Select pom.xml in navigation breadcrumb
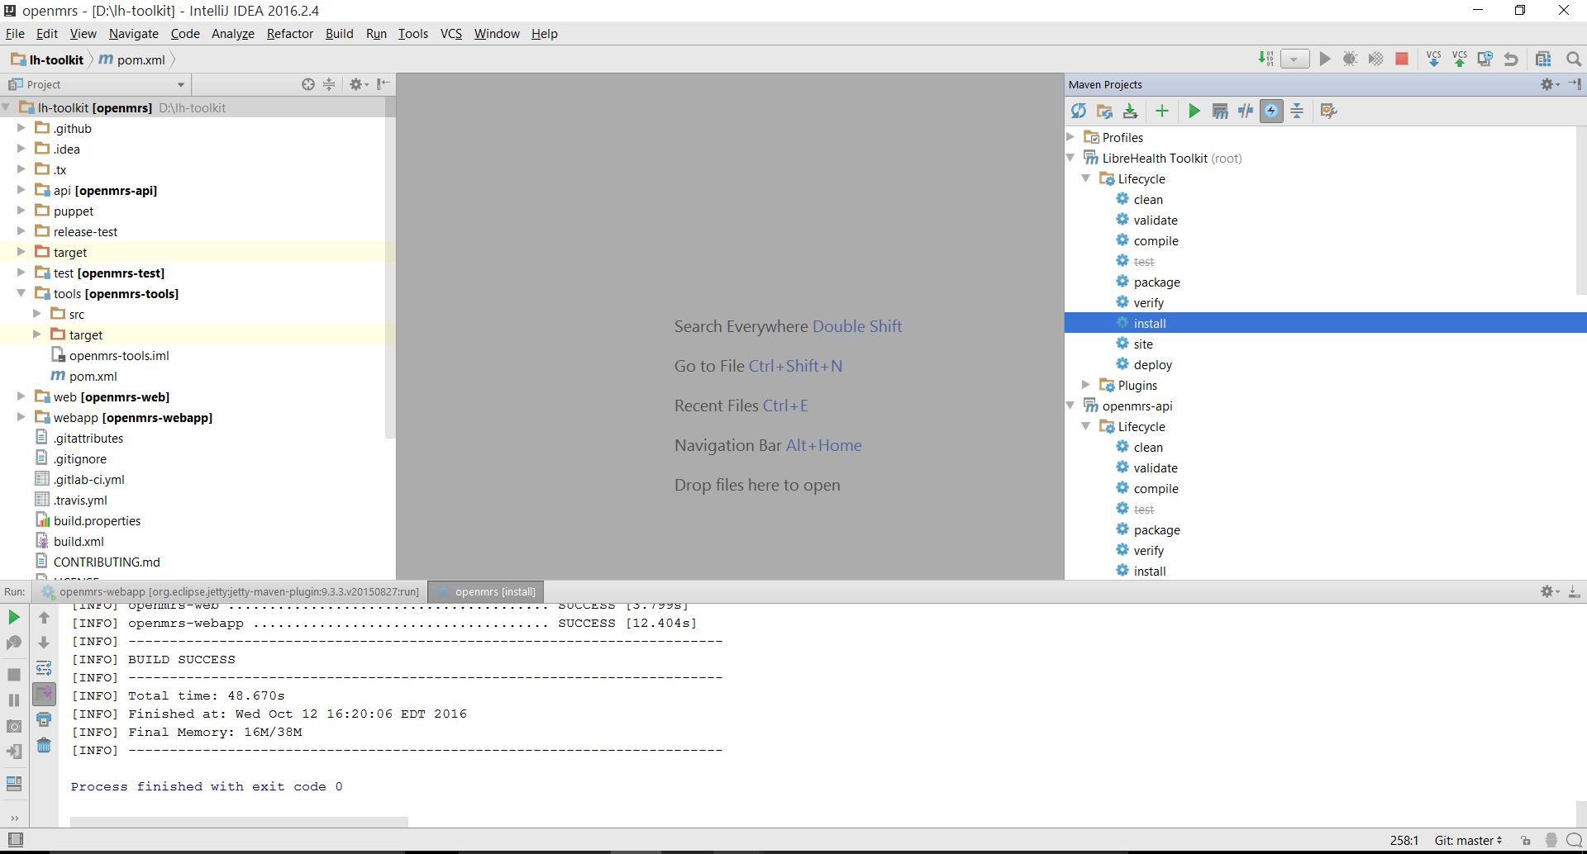1587x854 pixels. 132,59
